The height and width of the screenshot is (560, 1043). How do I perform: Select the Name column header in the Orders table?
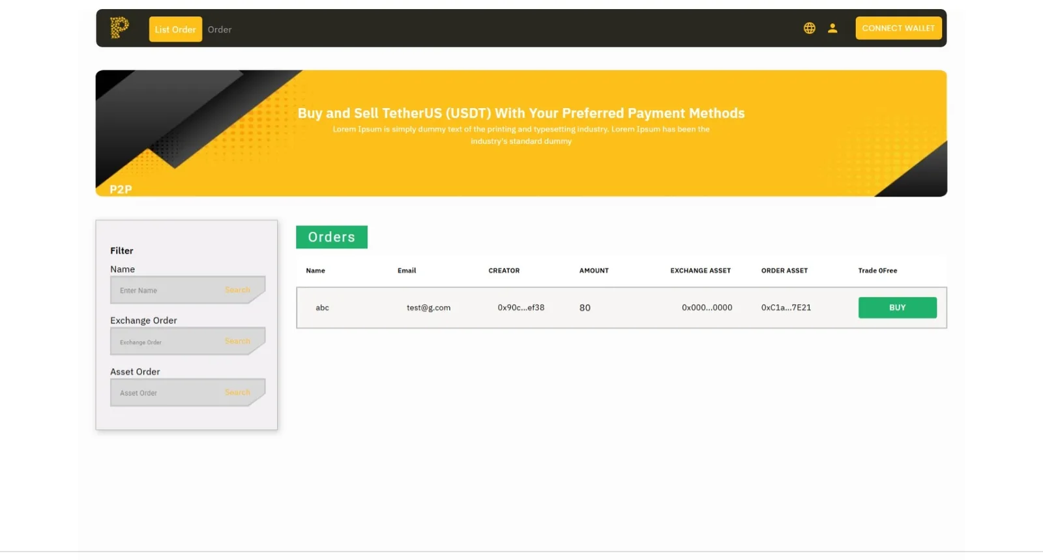click(x=316, y=270)
